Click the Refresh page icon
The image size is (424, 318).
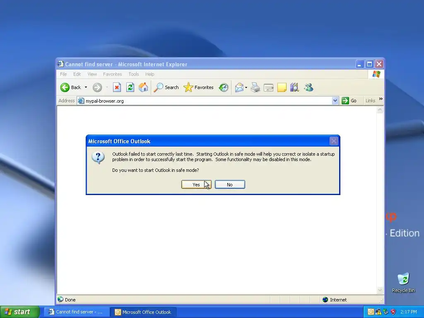pos(130,87)
